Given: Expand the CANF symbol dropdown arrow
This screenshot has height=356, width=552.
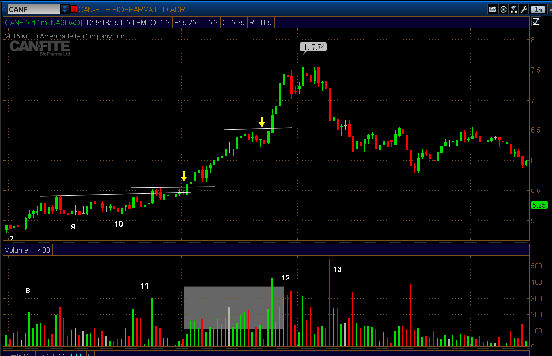Looking at the screenshot, I should click(65, 9).
